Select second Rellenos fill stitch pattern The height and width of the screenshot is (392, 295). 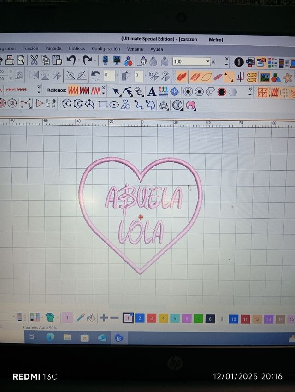tap(84, 90)
